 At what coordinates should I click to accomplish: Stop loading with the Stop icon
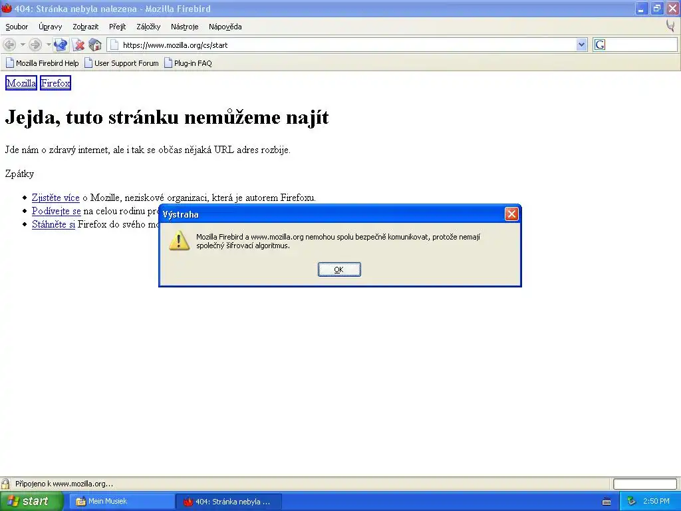click(x=78, y=45)
